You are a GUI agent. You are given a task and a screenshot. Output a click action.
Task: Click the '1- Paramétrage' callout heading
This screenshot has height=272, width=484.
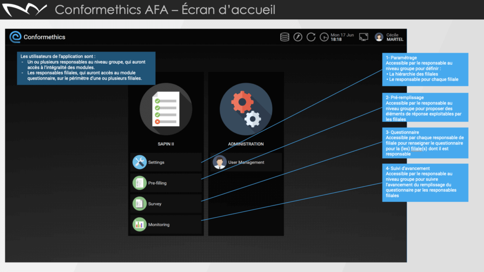coord(401,58)
